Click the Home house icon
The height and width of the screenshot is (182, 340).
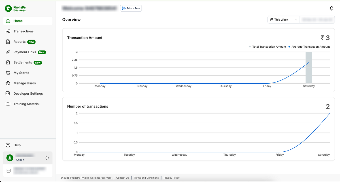[x=8, y=21]
